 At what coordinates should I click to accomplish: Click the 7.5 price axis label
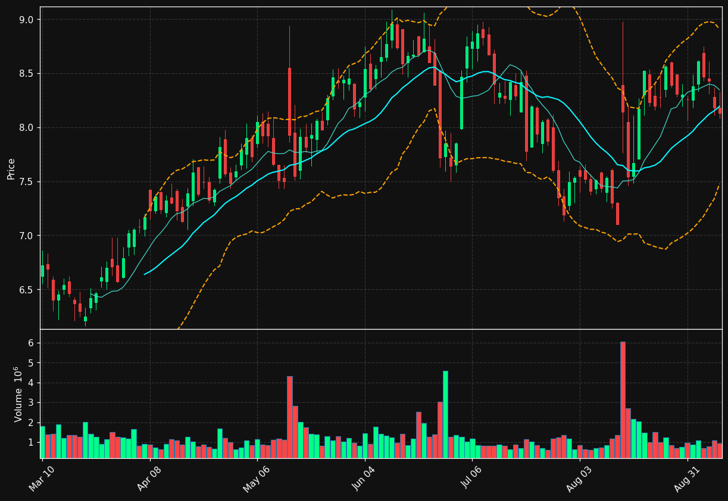[x=27, y=182]
